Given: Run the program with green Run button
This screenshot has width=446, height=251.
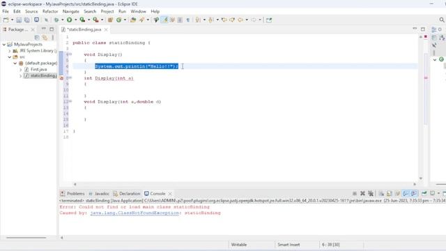Looking at the screenshot, I should [69, 20].
